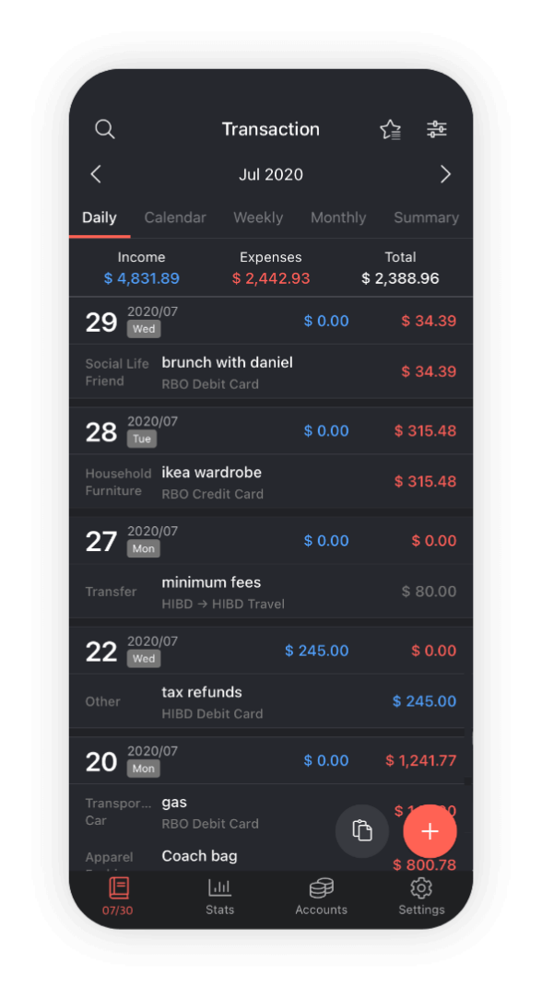Open the ikea wardrobe transaction
542x998 pixels.
pyautogui.click(x=271, y=482)
